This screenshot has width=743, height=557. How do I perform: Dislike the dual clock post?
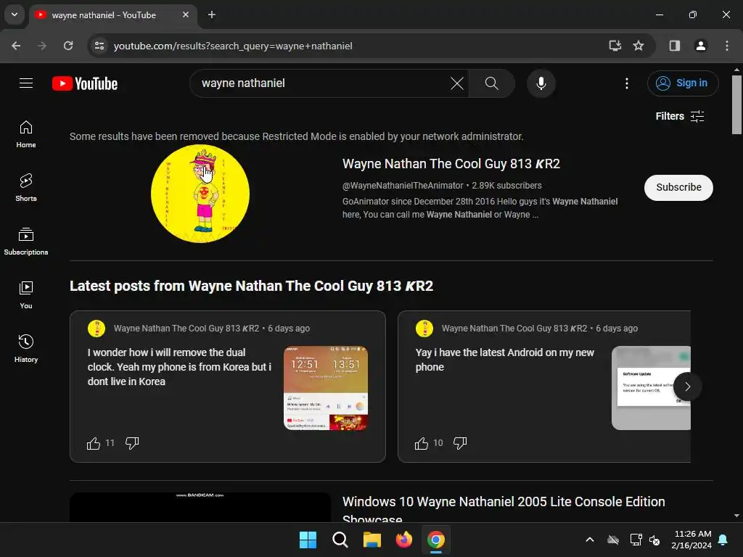point(132,443)
